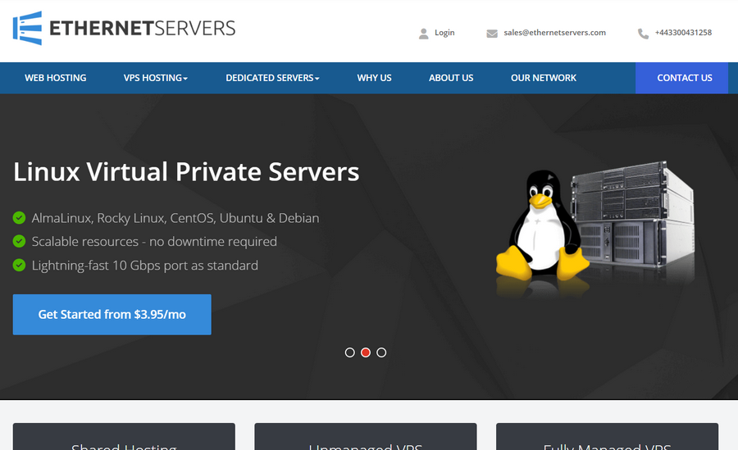This screenshot has width=738, height=450.
Task: Open the Shared Hosting card
Action: pos(124,437)
